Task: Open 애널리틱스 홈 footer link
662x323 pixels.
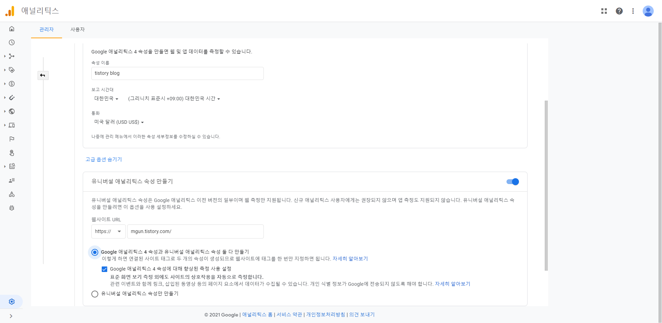Action: (257, 315)
